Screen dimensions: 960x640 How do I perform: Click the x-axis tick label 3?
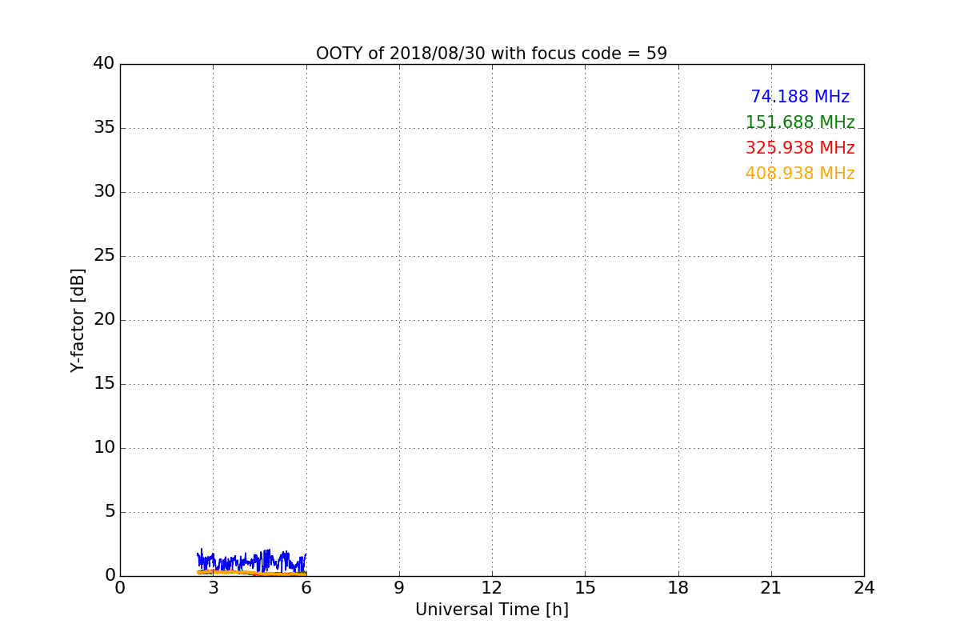point(213,588)
